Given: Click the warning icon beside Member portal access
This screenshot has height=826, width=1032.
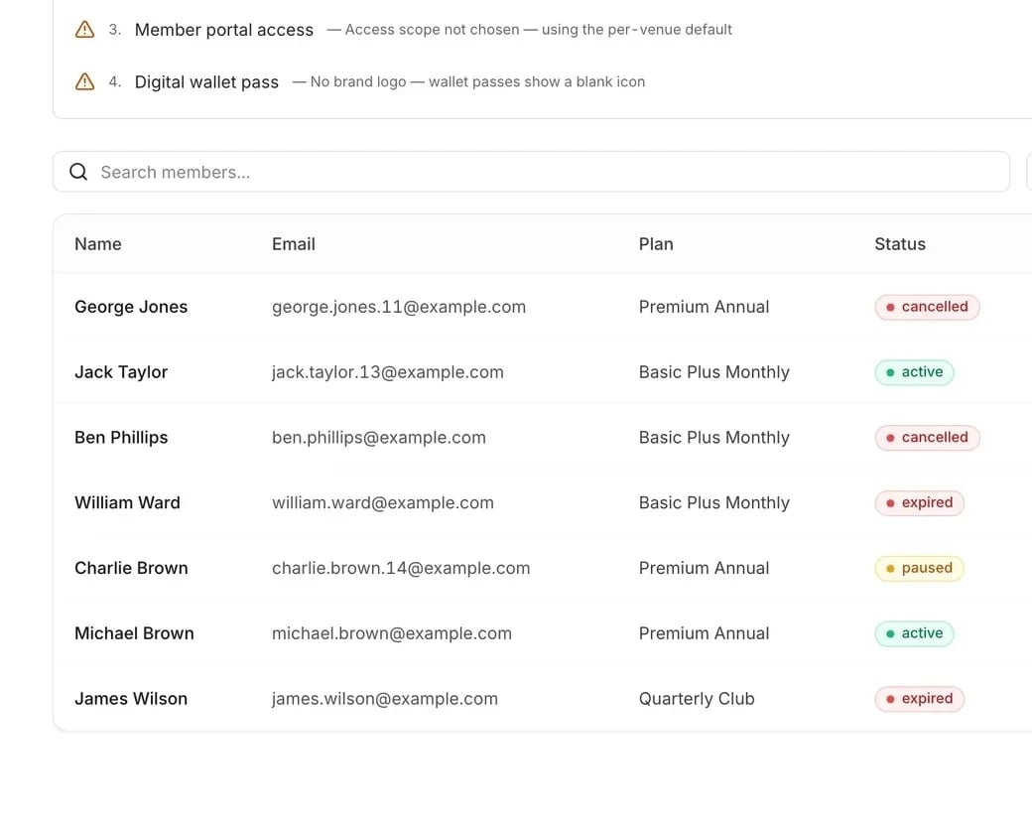Looking at the screenshot, I should 85,30.
